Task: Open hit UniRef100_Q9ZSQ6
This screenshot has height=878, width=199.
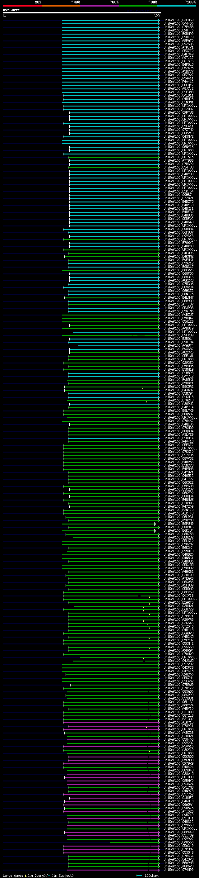Action: tap(178, 44)
